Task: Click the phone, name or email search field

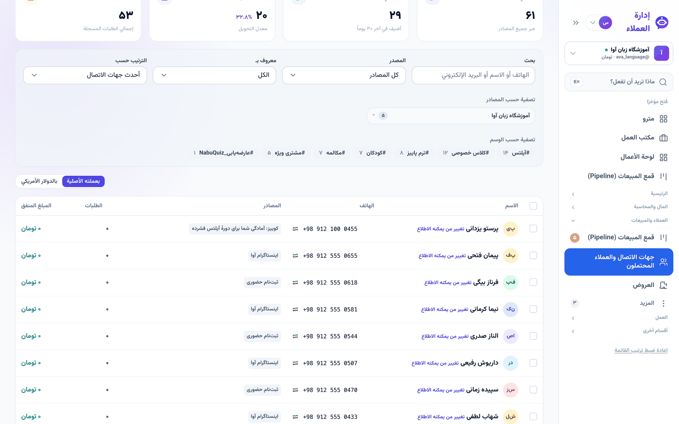Action: (x=473, y=75)
